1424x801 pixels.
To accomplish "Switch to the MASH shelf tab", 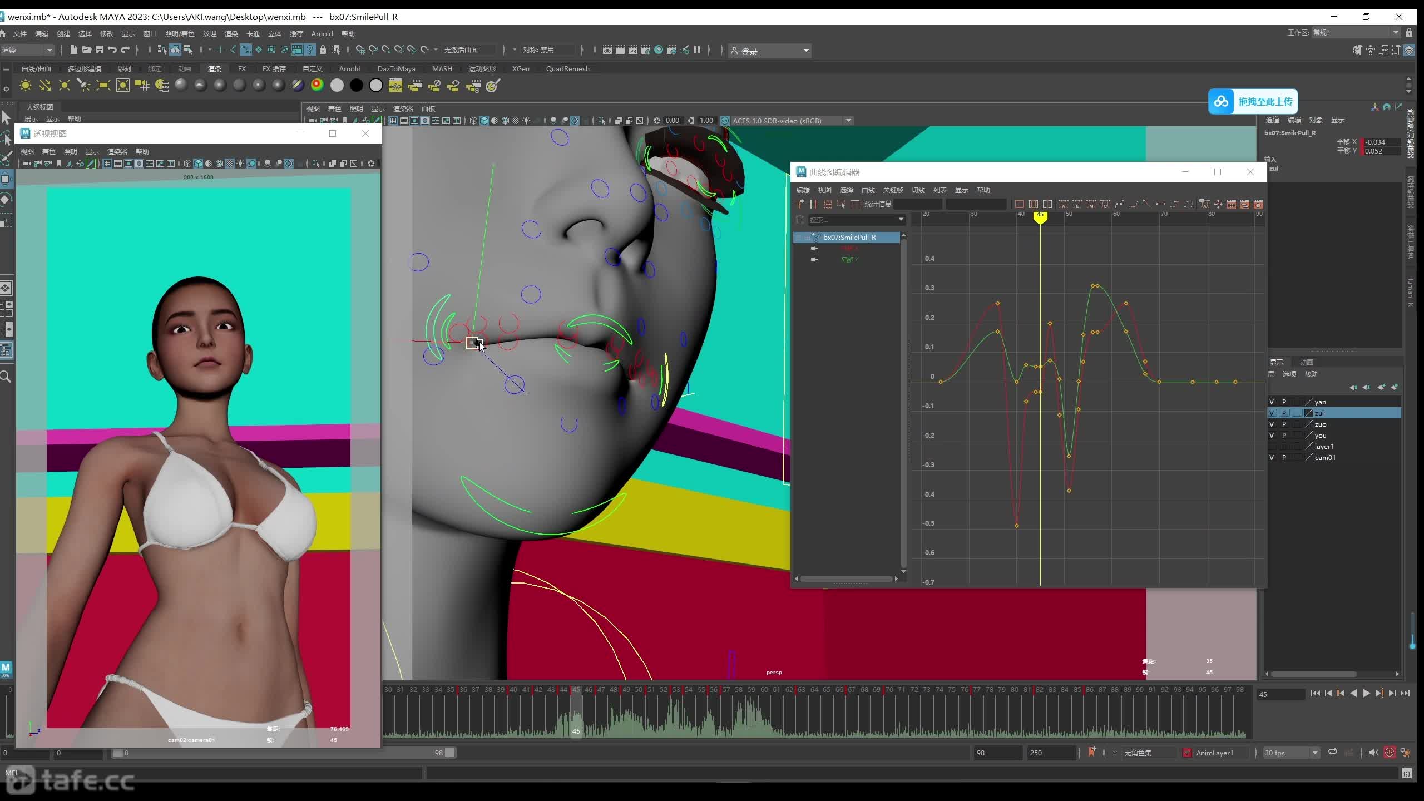I will click(442, 68).
